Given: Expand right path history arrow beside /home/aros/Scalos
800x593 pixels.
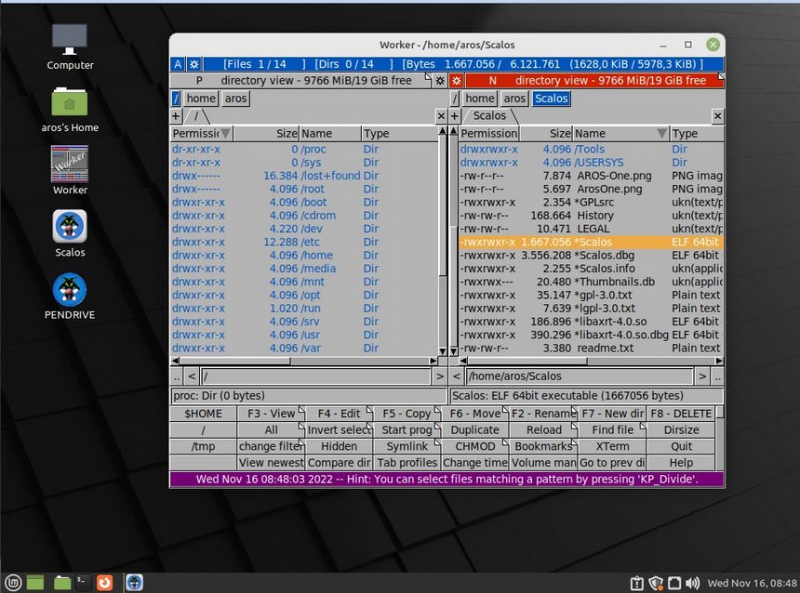Looking at the screenshot, I should (702, 376).
